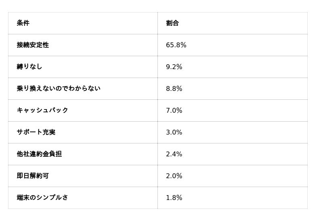This screenshot has height=221, width=323.
Task: Click the 条件 column header
Action: pos(23,23)
